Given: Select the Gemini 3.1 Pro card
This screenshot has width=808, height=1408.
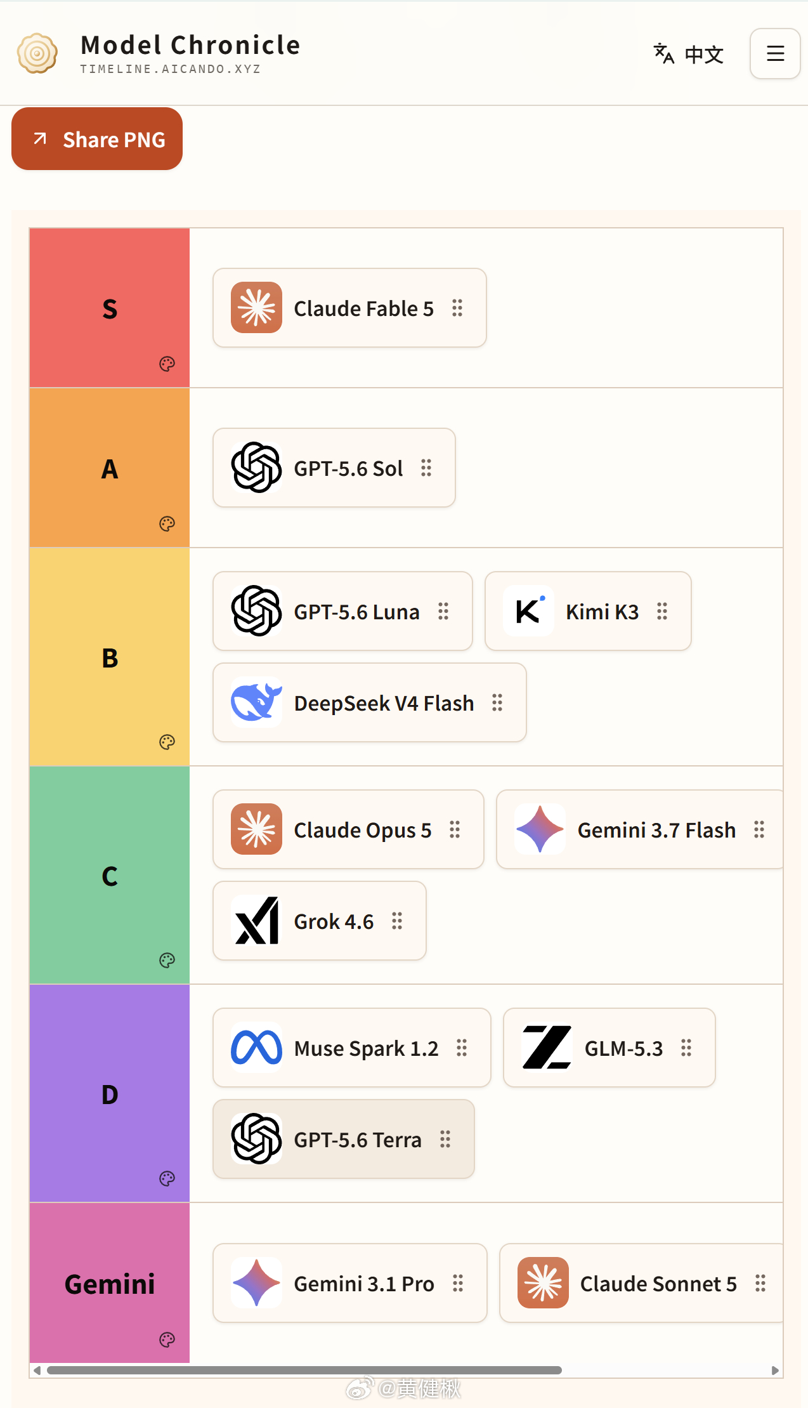Looking at the screenshot, I should click(x=350, y=1283).
